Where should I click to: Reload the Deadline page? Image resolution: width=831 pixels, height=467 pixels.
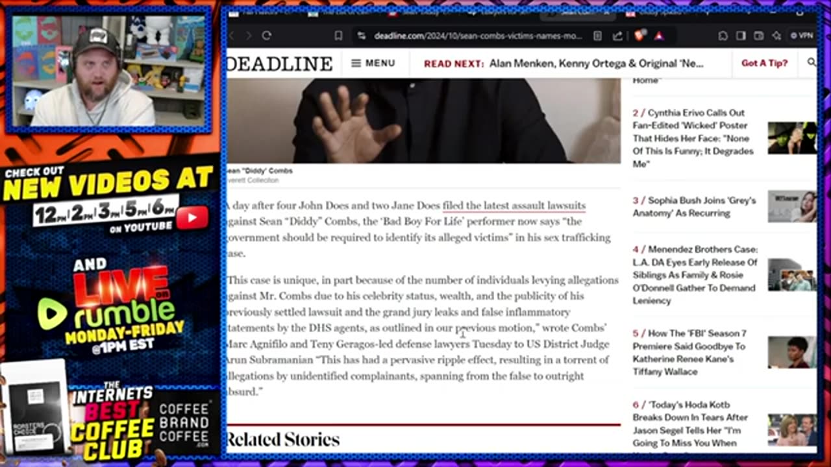pos(267,36)
